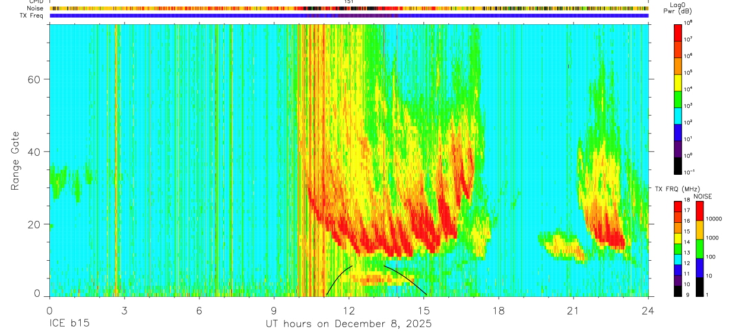The image size is (729, 336).
Task: Click the green segment of the NOISE colorbar
Action: click(700, 248)
